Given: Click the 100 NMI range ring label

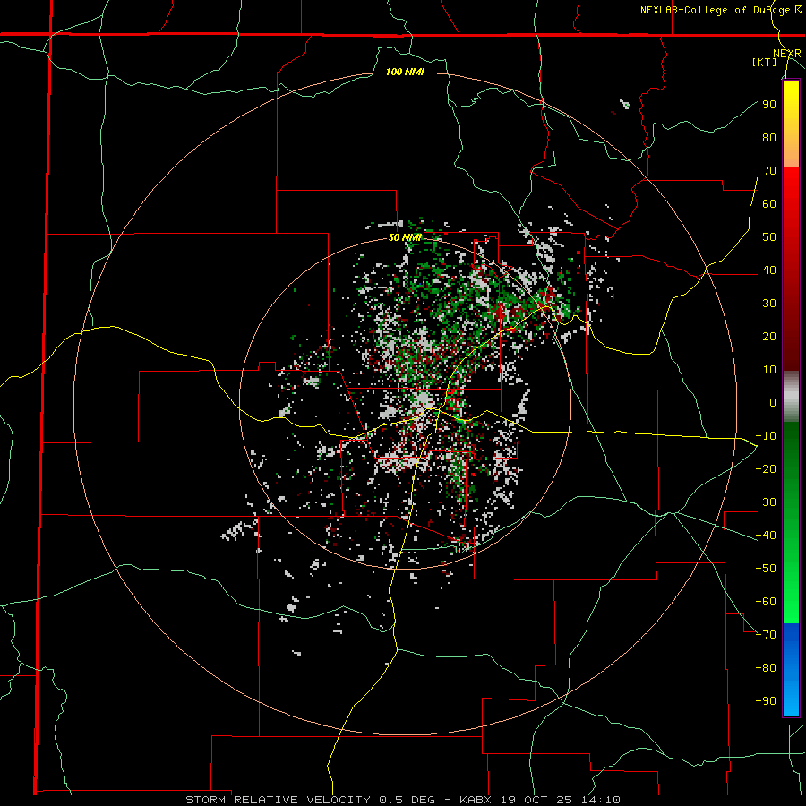Looking at the screenshot, I should tap(405, 72).
